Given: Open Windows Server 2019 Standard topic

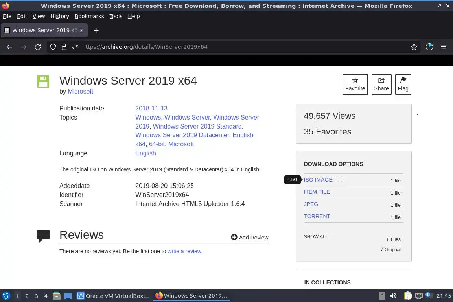Looking at the screenshot, I should [x=197, y=126].
